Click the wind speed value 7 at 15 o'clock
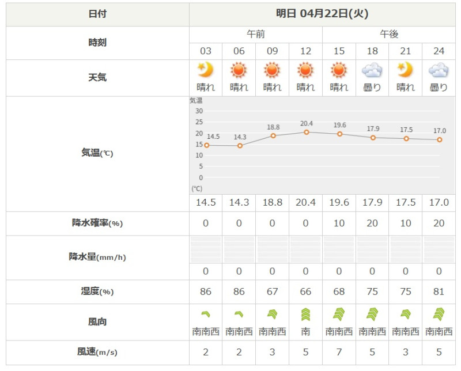 [339, 352]
